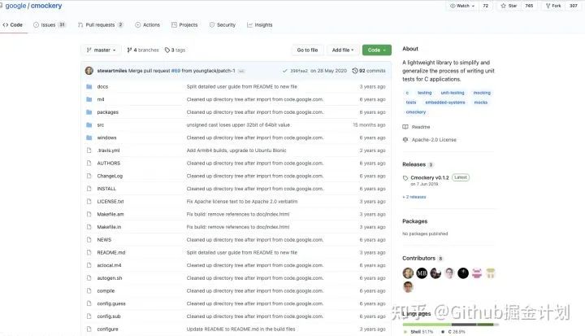Click the commit message ellipsis expander

tap(241, 71)
